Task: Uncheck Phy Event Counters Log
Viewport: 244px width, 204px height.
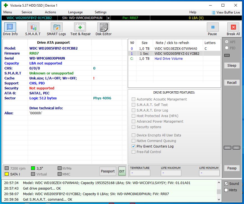Action: [x=133, y=146]
